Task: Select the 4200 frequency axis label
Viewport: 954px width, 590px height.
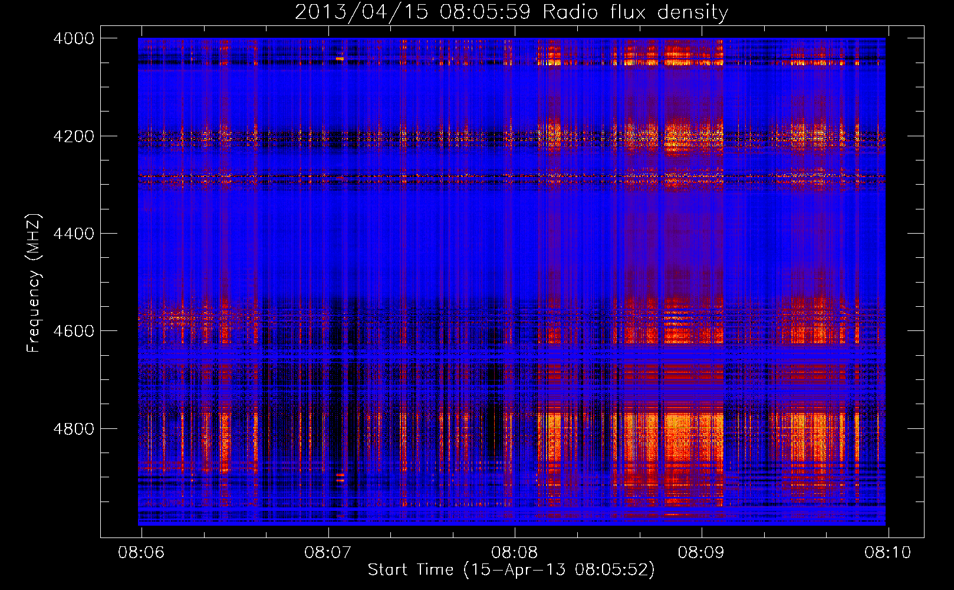Action: coord(74,136)
